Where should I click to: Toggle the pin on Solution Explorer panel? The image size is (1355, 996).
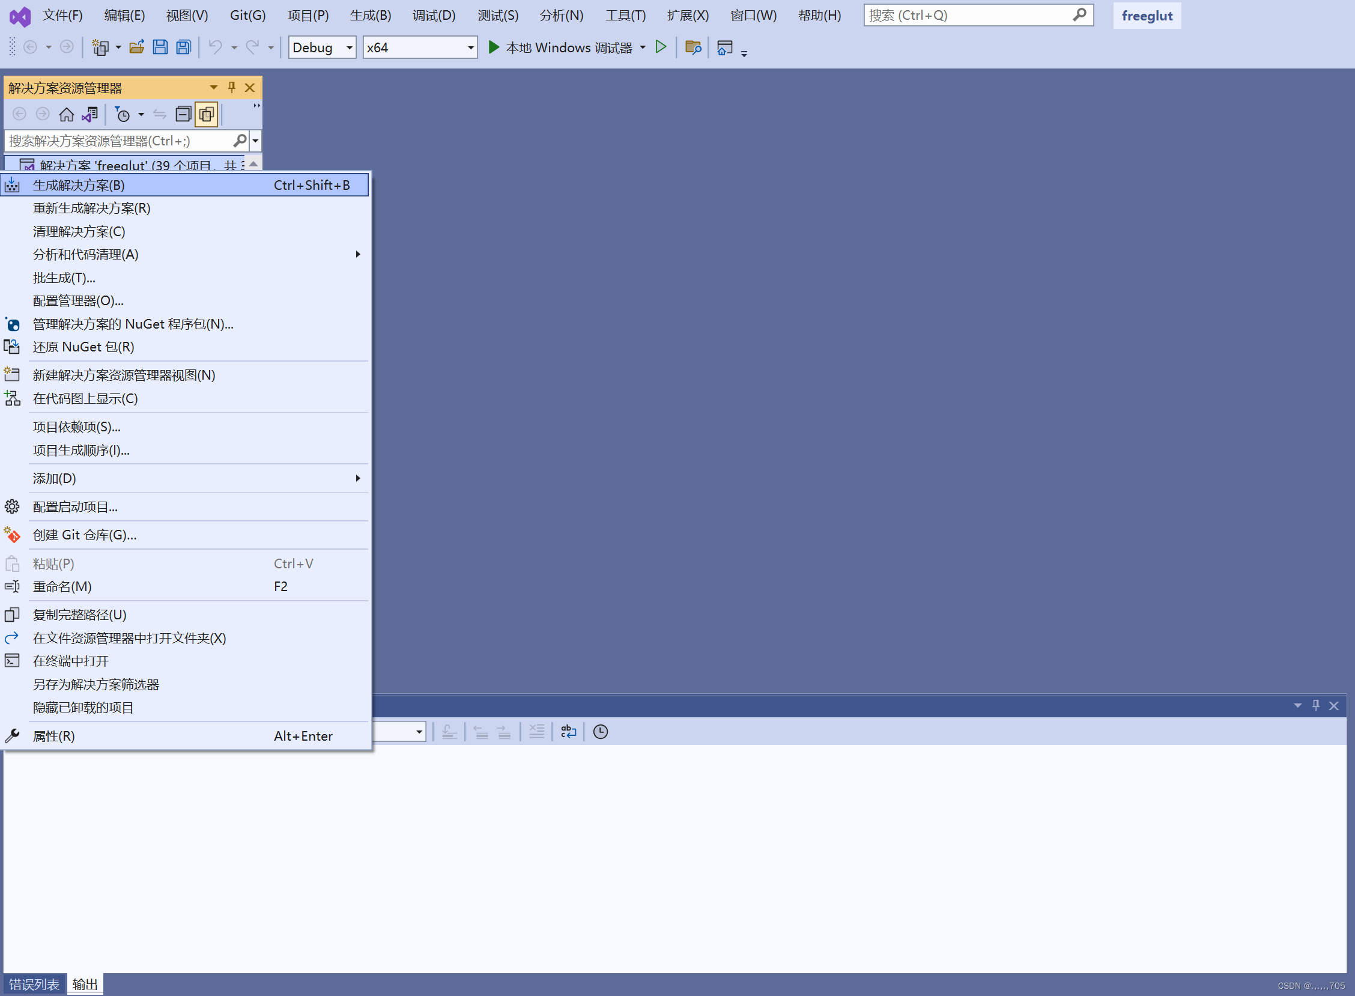[x=231, y=88]
